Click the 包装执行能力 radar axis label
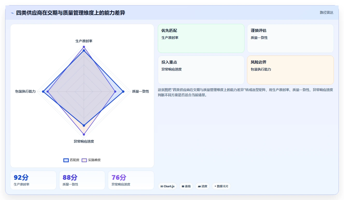Screen dimensions: 344x200 tap(25, 91)
